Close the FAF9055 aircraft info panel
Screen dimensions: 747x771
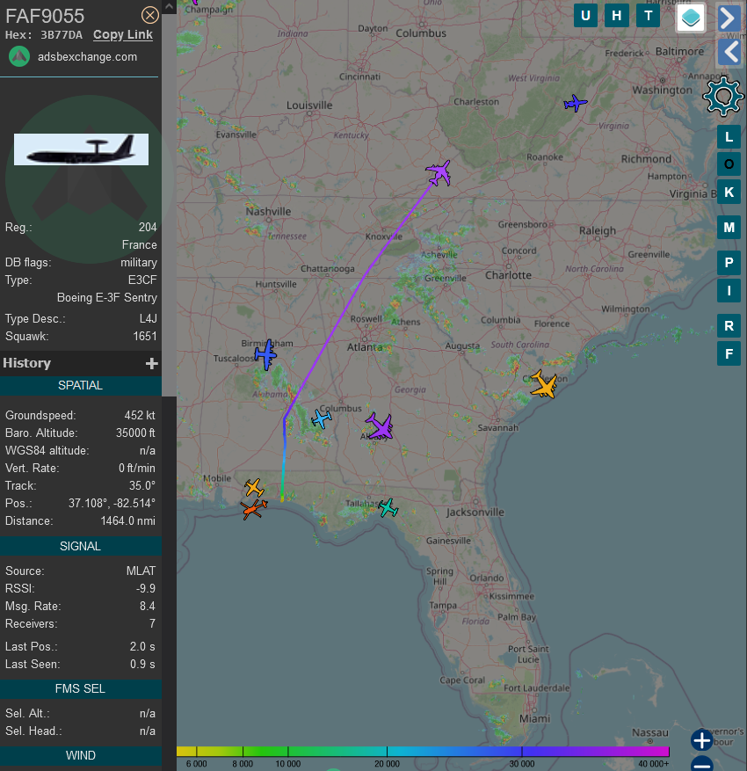150,15
